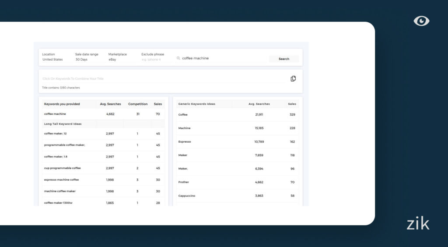The width and height of the screenshot is (448, 247).
Task: Sort generic keywords by Avg. Searches header
Action: pyautogui.click(x=259, y=104)
